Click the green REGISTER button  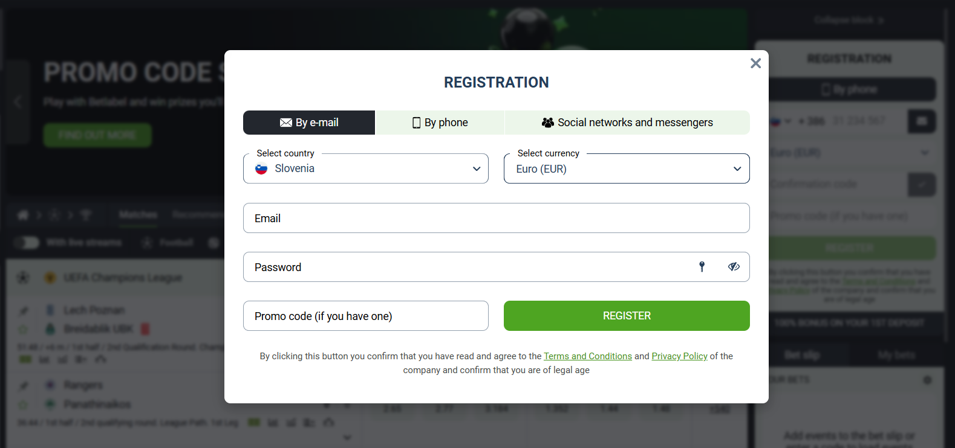[x=627, y=316]
